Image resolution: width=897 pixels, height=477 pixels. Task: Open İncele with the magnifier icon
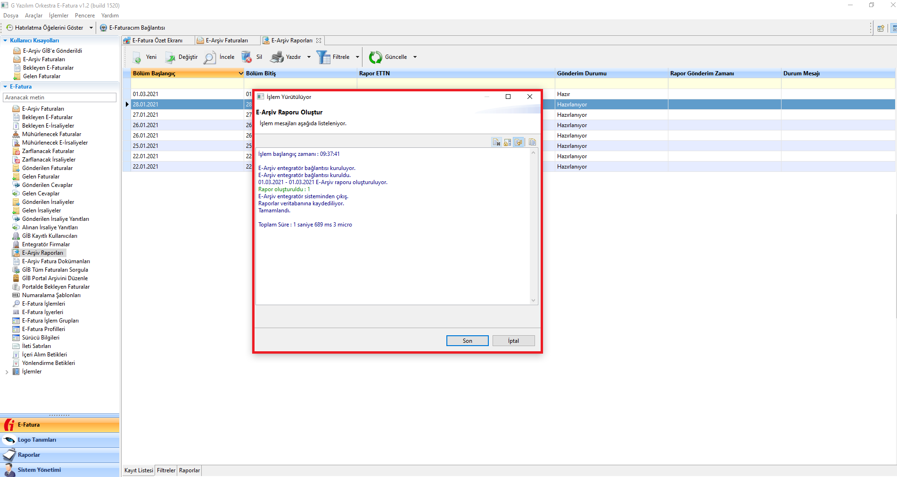point(210,57)
